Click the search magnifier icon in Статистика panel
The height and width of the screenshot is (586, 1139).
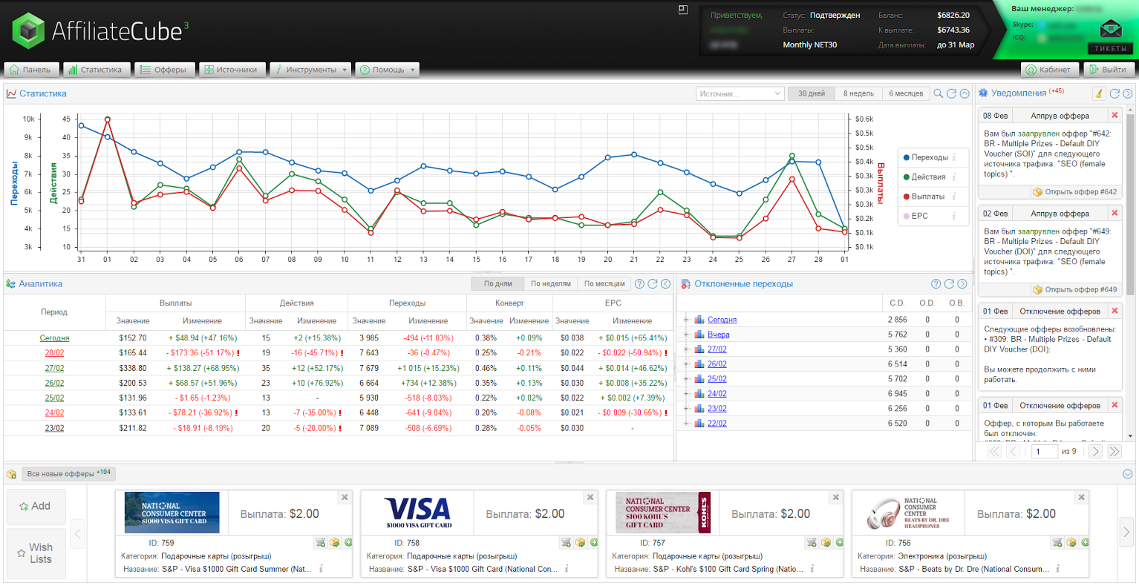939,93
